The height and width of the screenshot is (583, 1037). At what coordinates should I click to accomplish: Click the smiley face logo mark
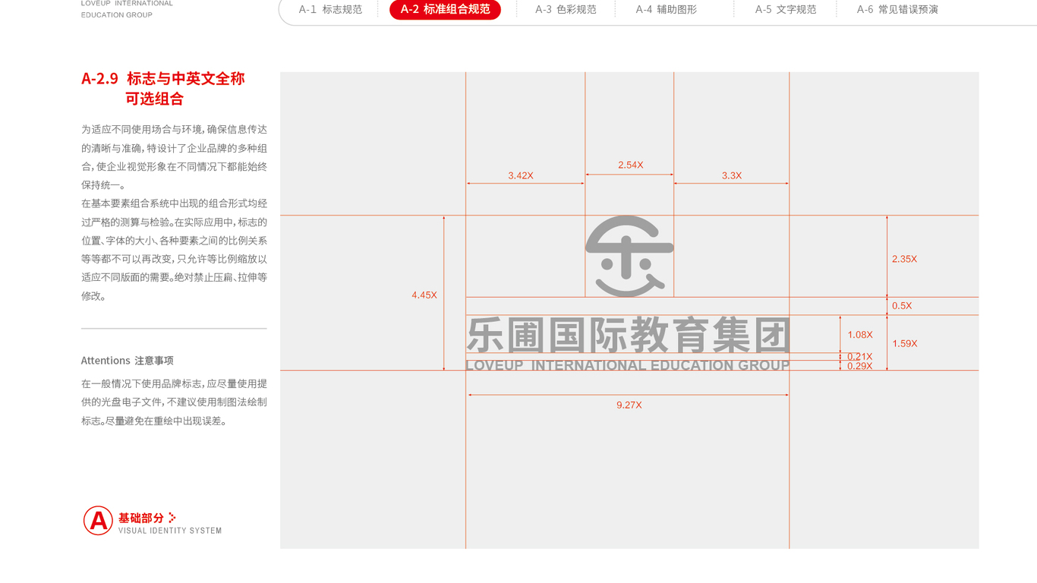pyautogui.click(x=629, y=256)
